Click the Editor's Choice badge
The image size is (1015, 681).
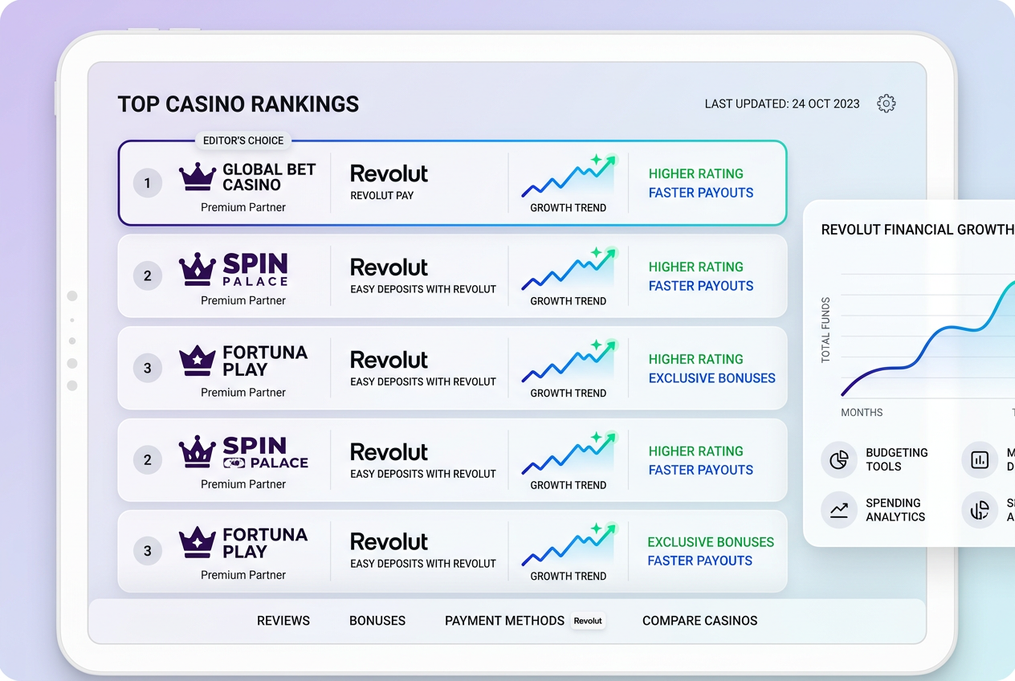click(x=243, y=141)
